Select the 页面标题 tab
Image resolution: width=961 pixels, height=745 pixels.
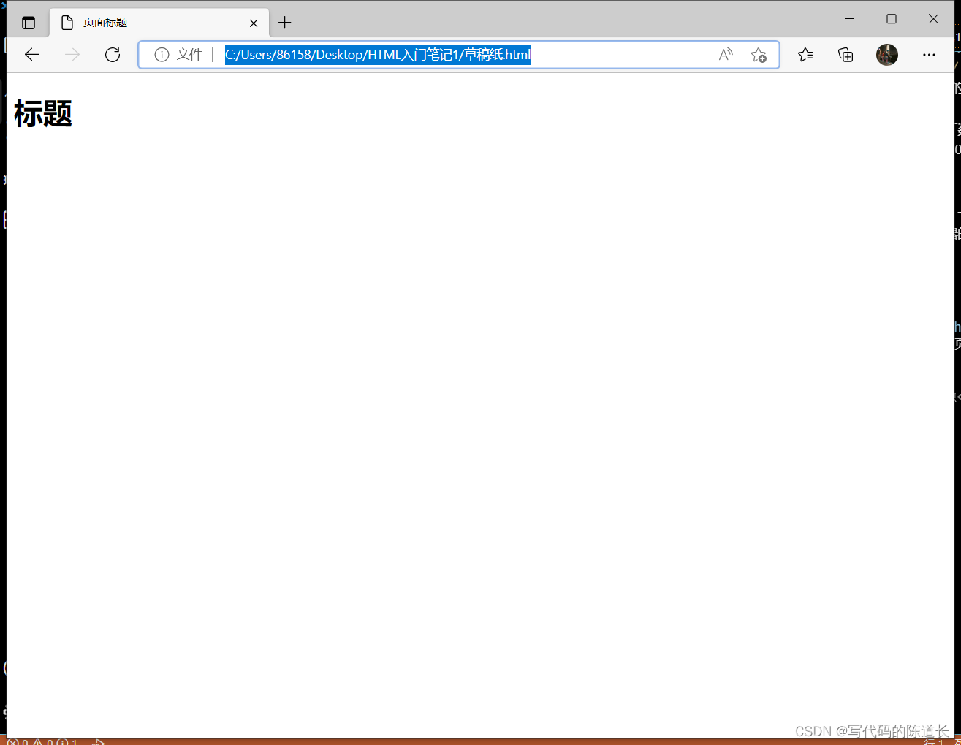pos(159,23)
